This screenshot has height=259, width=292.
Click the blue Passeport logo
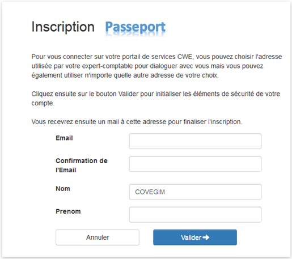pos(136,27)
